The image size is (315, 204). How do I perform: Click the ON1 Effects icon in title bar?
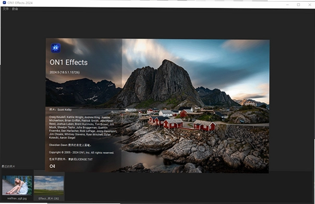tap(4, 3)
